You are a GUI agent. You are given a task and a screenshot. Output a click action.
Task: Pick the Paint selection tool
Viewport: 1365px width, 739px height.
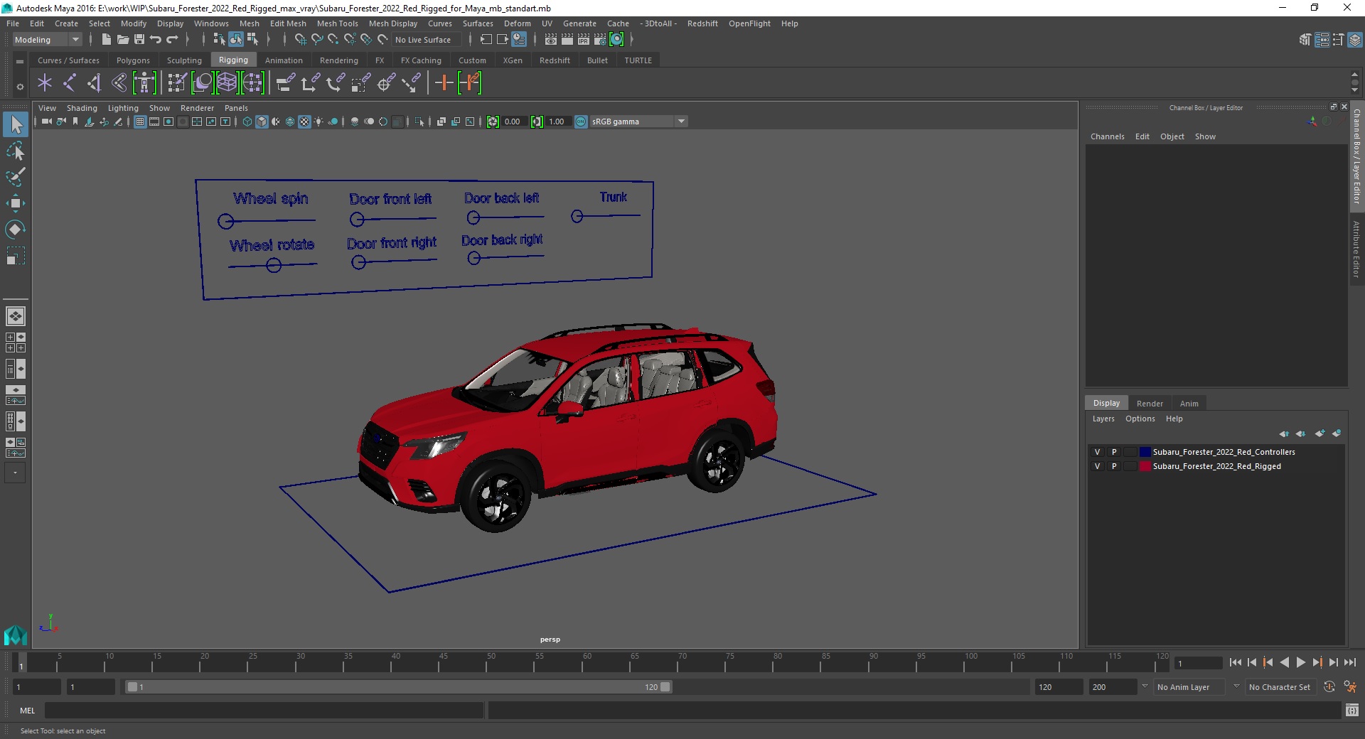[x=16, y=177]
